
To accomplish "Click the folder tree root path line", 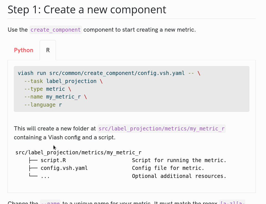I will [78, 152].
